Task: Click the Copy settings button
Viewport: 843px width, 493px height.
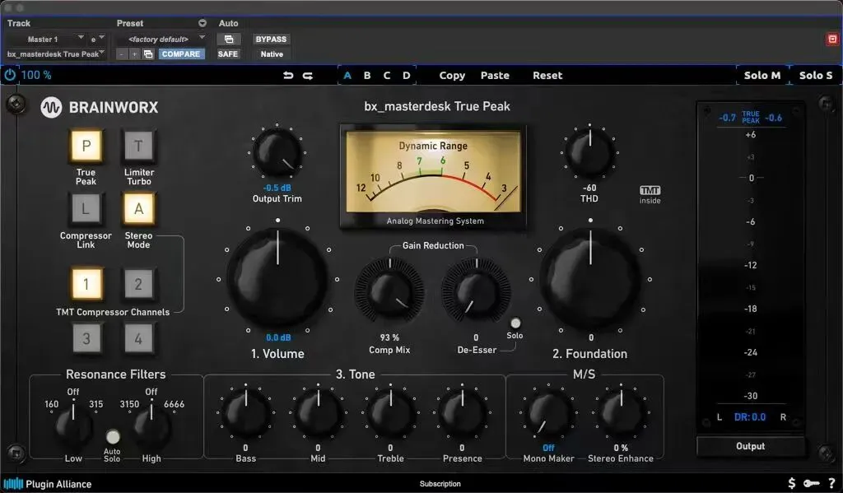Action: [x=452, y=75]
